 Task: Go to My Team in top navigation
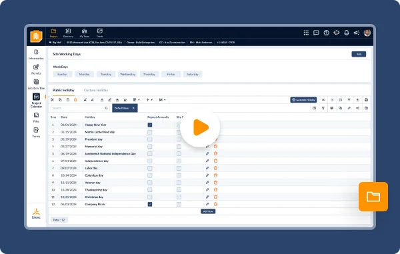85,33
